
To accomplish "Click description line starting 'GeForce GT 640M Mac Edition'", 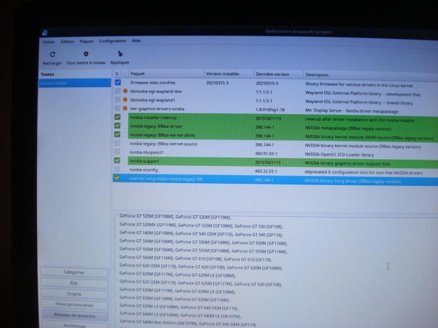I will 188,323.
